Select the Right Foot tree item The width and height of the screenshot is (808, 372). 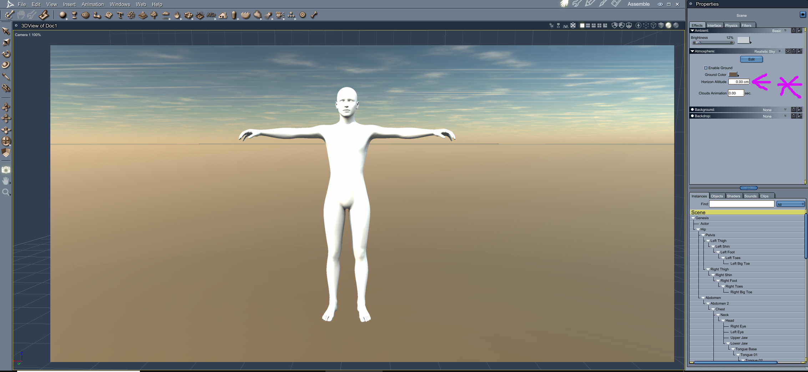coord(728,281)
